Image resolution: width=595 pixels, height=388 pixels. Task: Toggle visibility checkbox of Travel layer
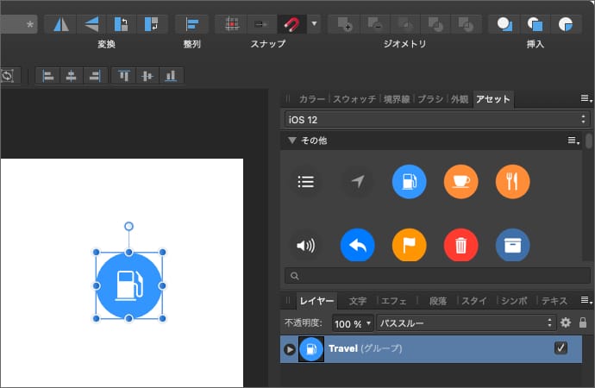pos(561,348)
